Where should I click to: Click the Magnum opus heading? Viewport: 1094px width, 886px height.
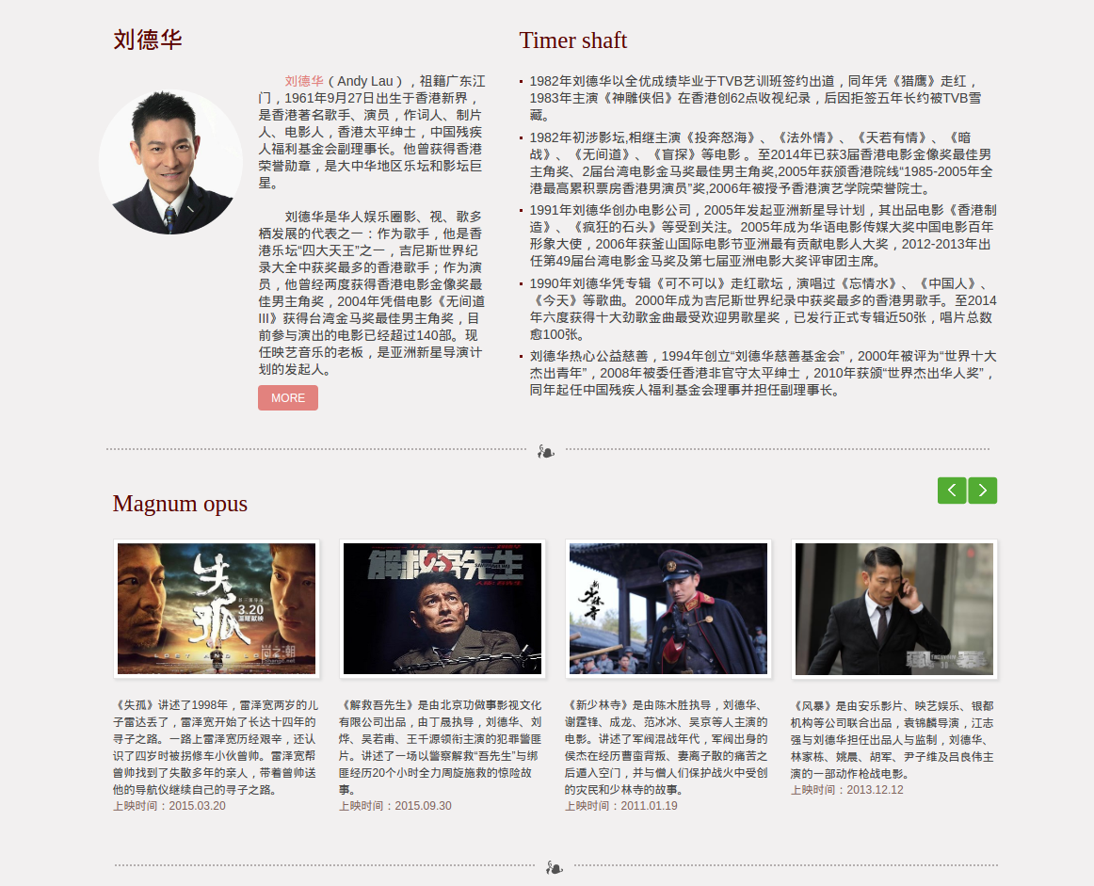tap(180, 504)
